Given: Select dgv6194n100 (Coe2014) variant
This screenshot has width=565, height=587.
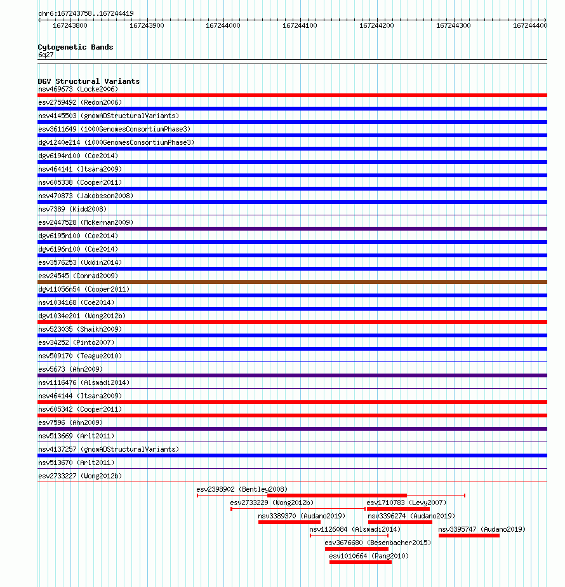Looking at the screenshot, I should point(78,156).
